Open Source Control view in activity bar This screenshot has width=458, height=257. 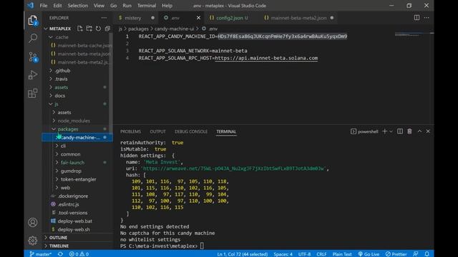[33, 57]
